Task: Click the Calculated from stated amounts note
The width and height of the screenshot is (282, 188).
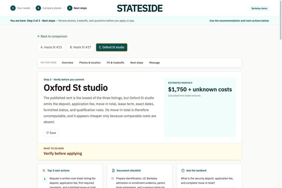Action: pyautogui.click(x=184, y=96)
